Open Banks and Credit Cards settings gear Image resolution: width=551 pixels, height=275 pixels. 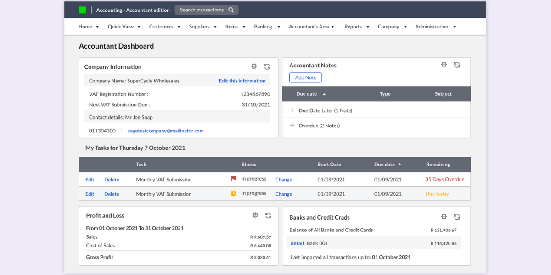(444, 216)
